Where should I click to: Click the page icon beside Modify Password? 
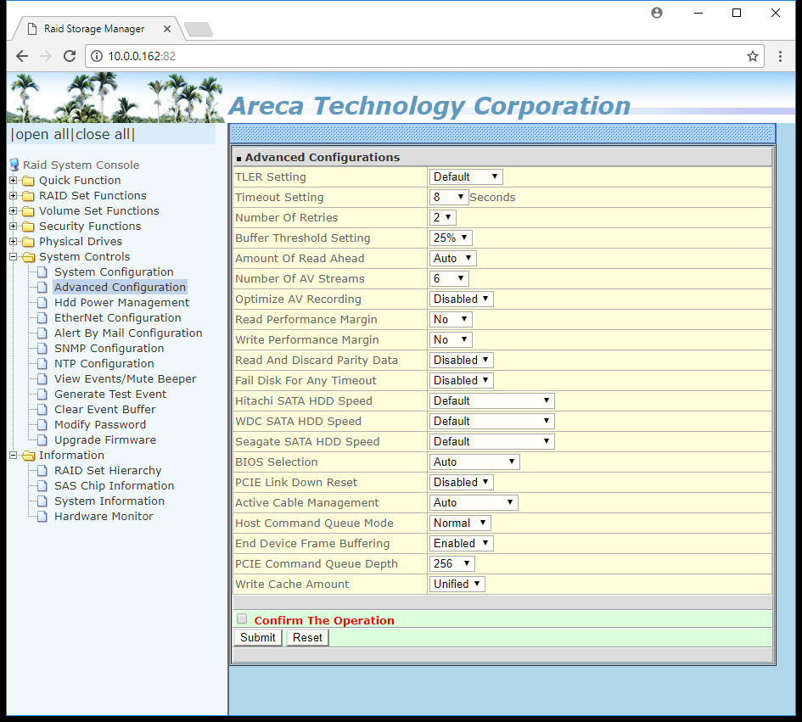43,425
